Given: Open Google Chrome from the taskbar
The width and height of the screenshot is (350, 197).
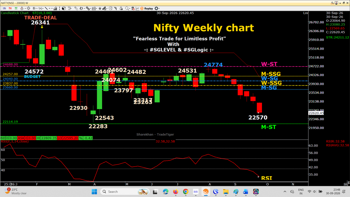Looking at the screenshot, I should click(185, 192).
